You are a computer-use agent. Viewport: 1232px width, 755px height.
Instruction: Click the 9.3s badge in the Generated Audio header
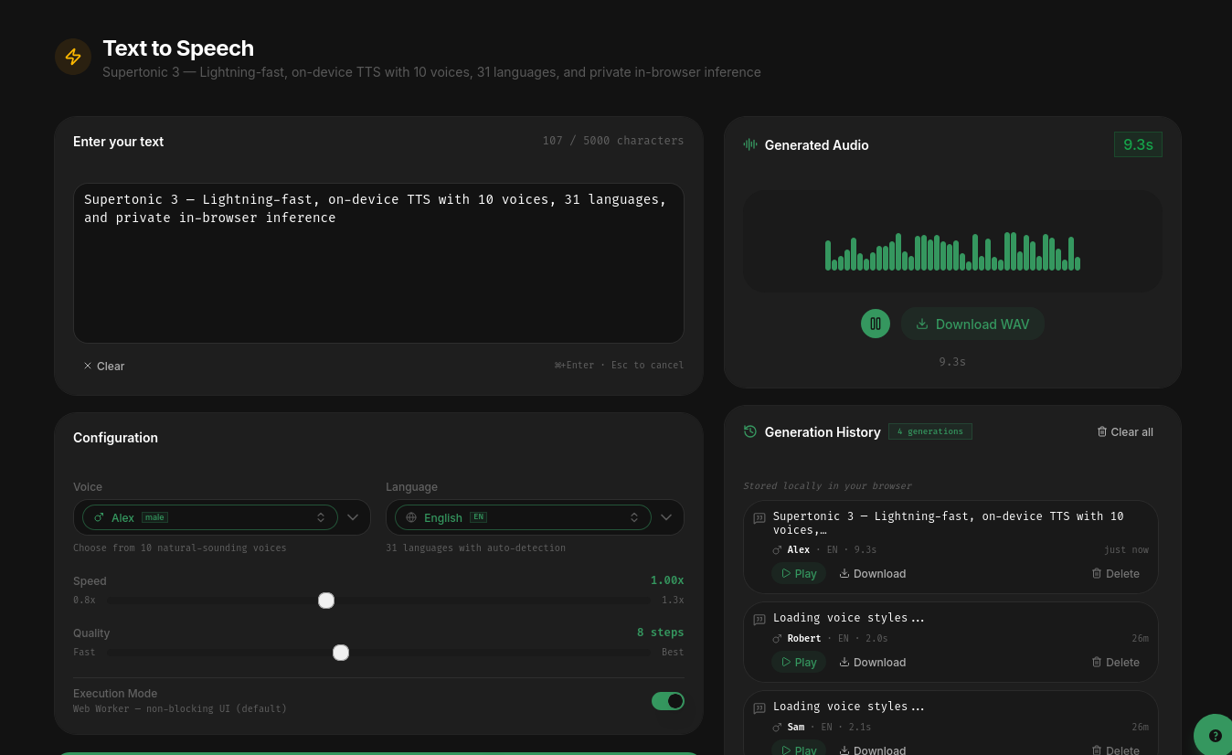pos(1138,144)
